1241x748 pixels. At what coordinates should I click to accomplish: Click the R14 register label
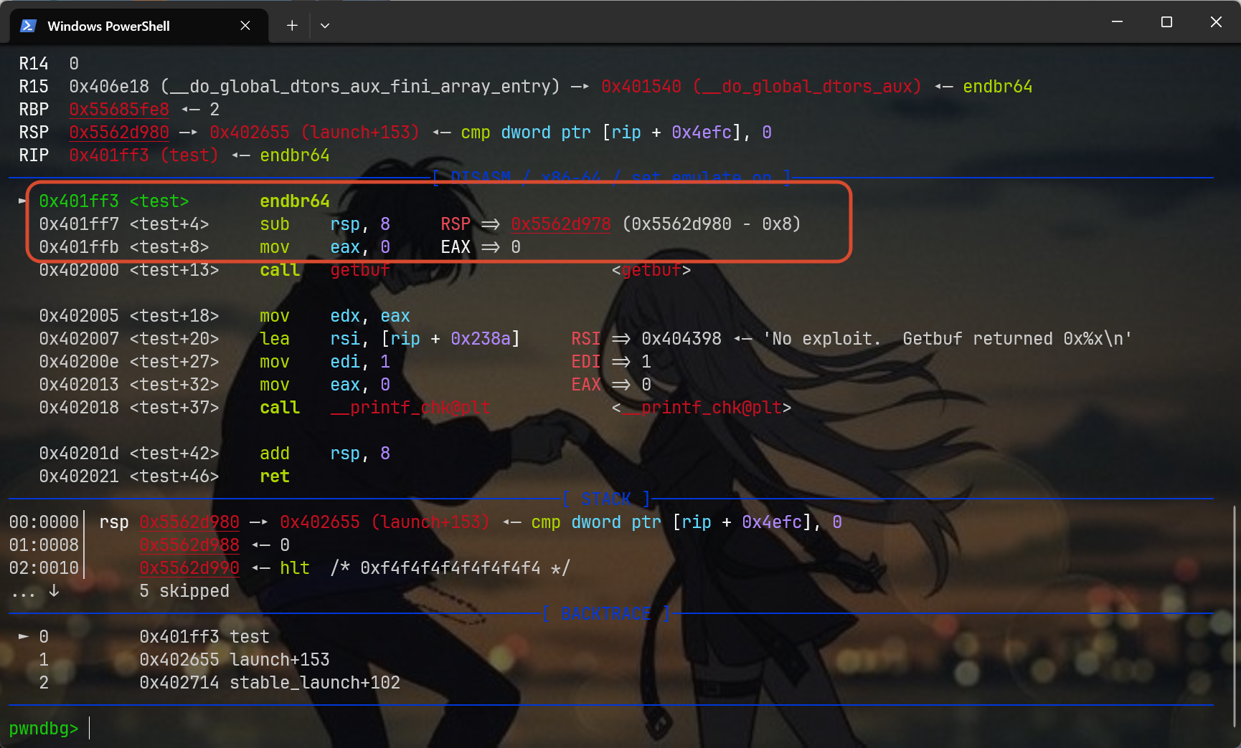click(34, 64)
